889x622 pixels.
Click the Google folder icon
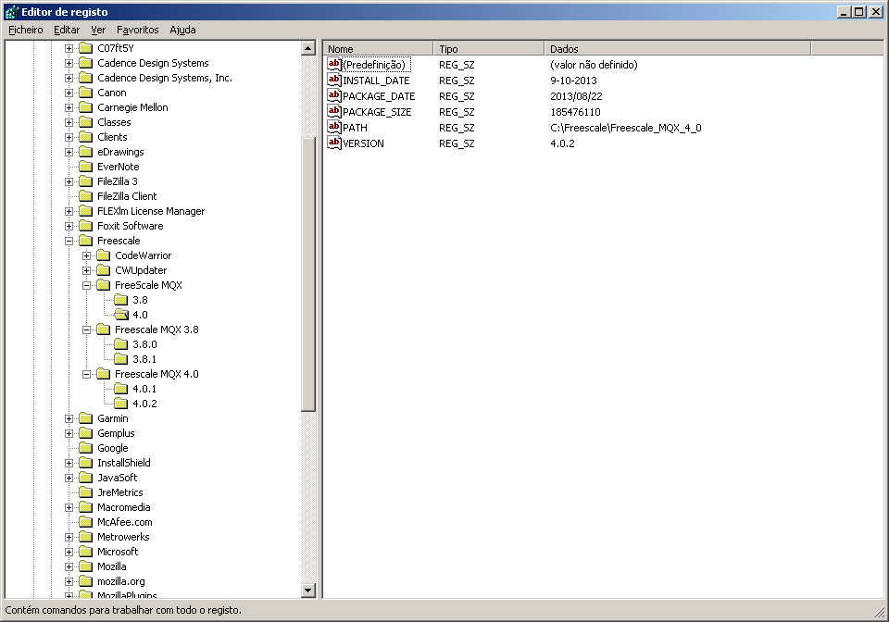coord(85,448)
